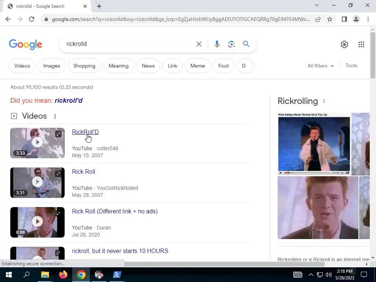Go back to the previous page
This screenshot has height=282, width=376.
(x=8, y=19)
